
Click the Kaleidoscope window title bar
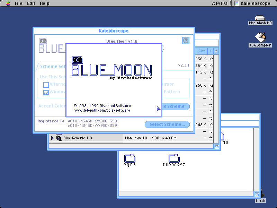[x=114, y=31]
